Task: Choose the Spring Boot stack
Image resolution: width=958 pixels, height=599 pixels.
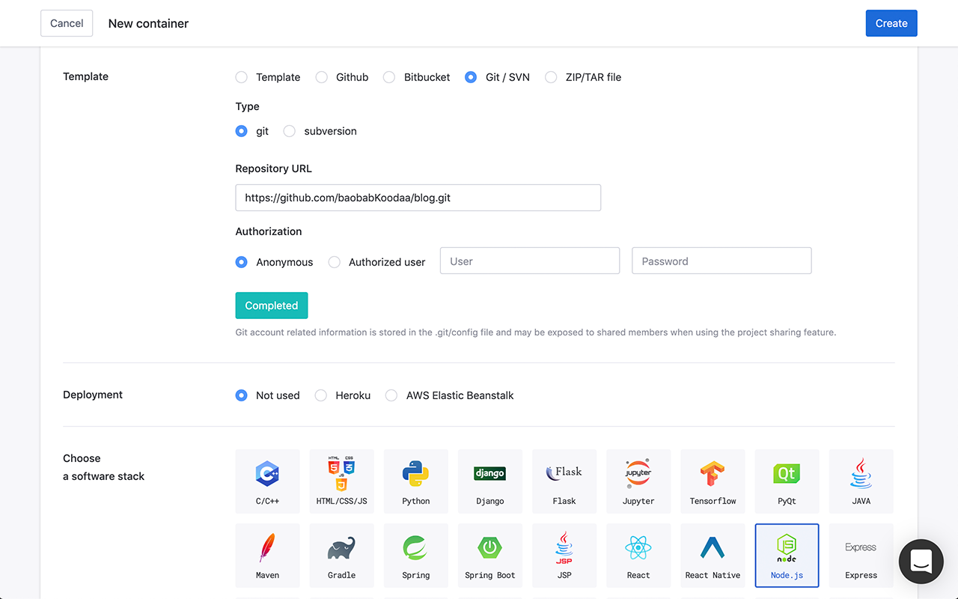Action: pos(489,555)
